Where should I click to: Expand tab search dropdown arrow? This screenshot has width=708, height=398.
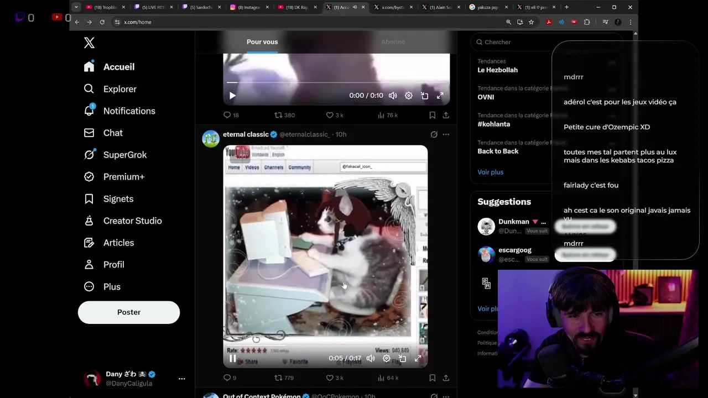76,7
